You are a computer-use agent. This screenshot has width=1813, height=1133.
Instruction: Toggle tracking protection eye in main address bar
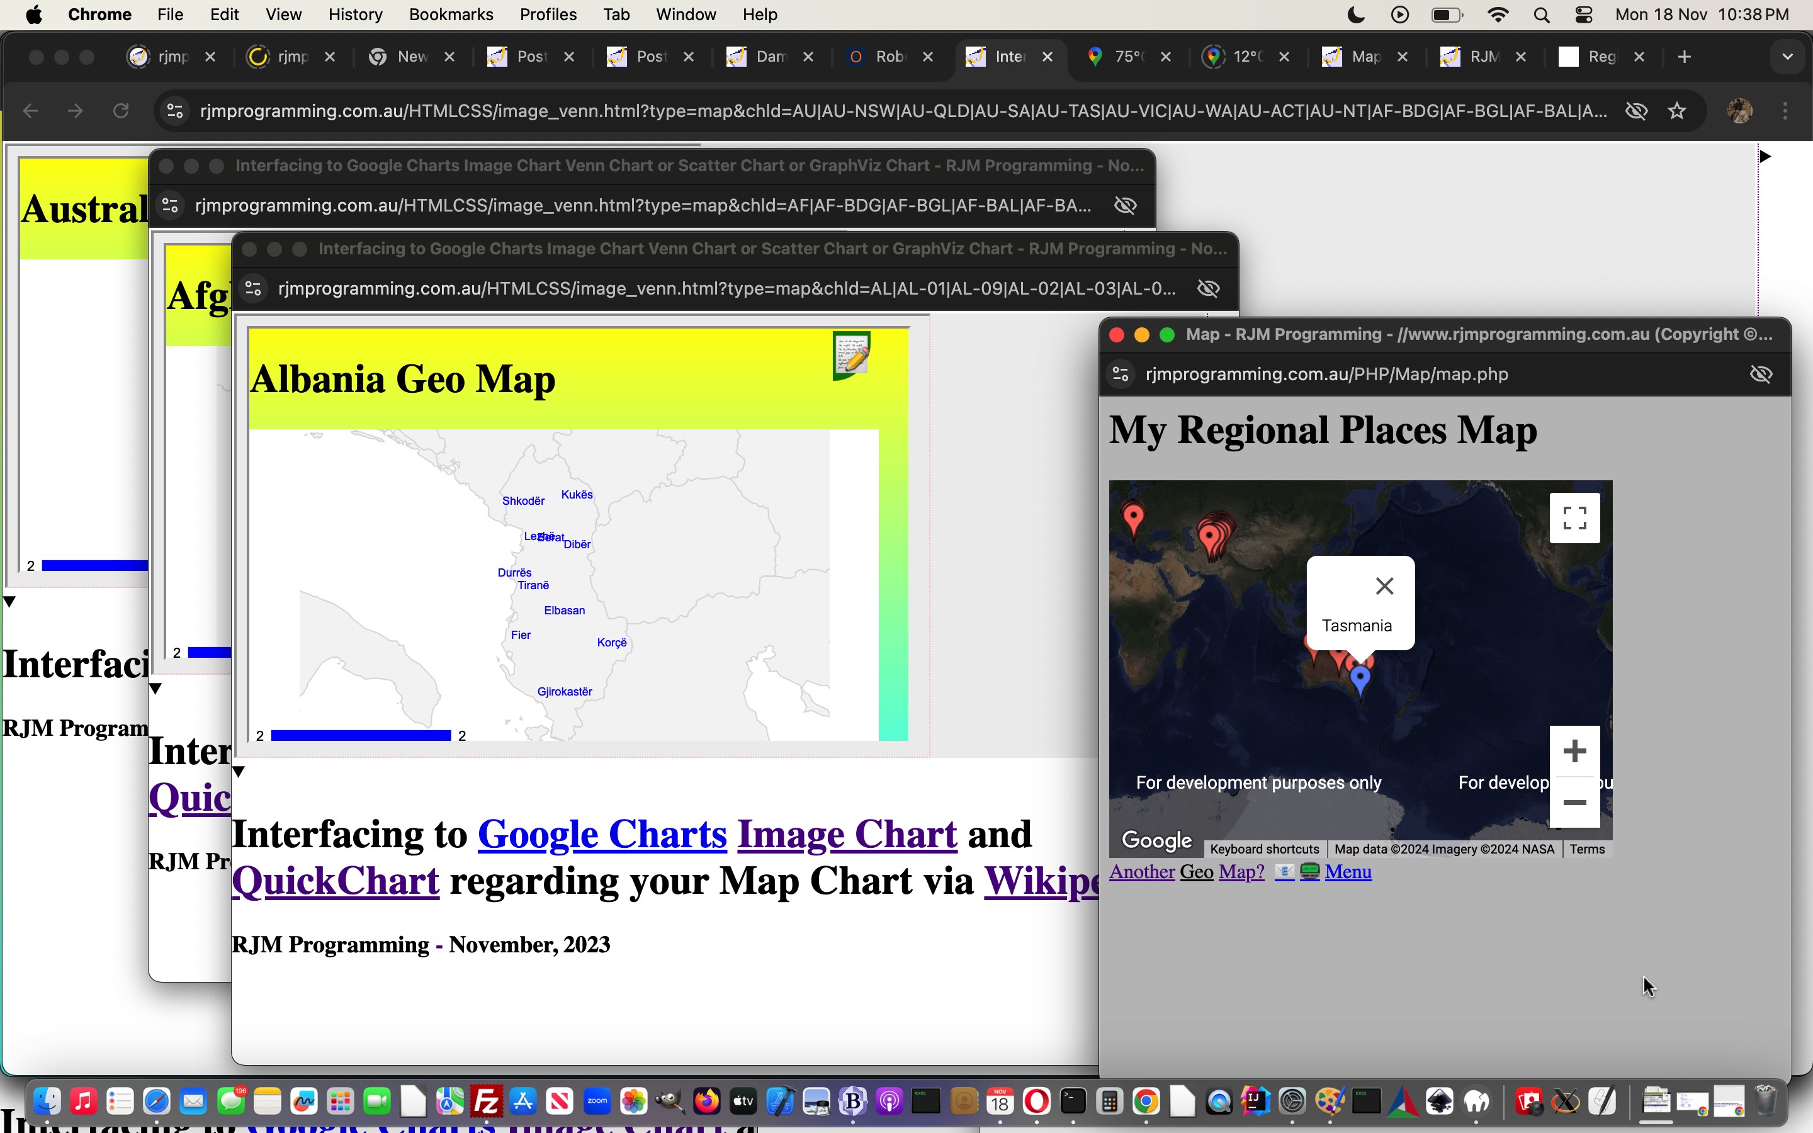pos(1636,111)
